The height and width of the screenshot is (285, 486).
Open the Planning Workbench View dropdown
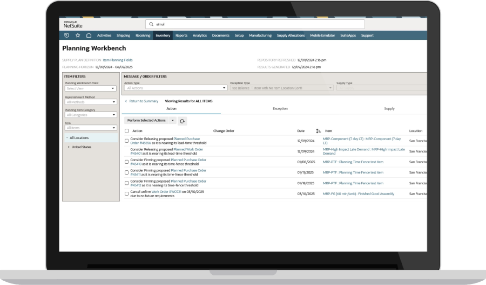(x=91, y=88)
